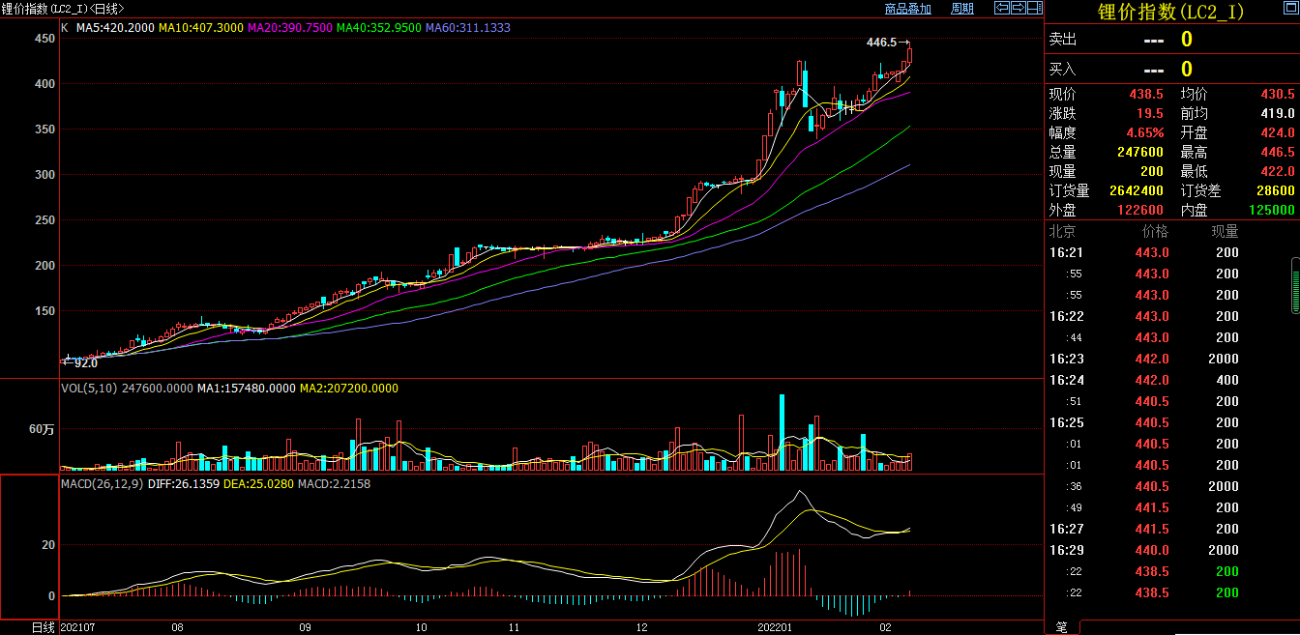Click the red-outlined MACD axis box
The image size is (1300, 635).
coord(29,546)
